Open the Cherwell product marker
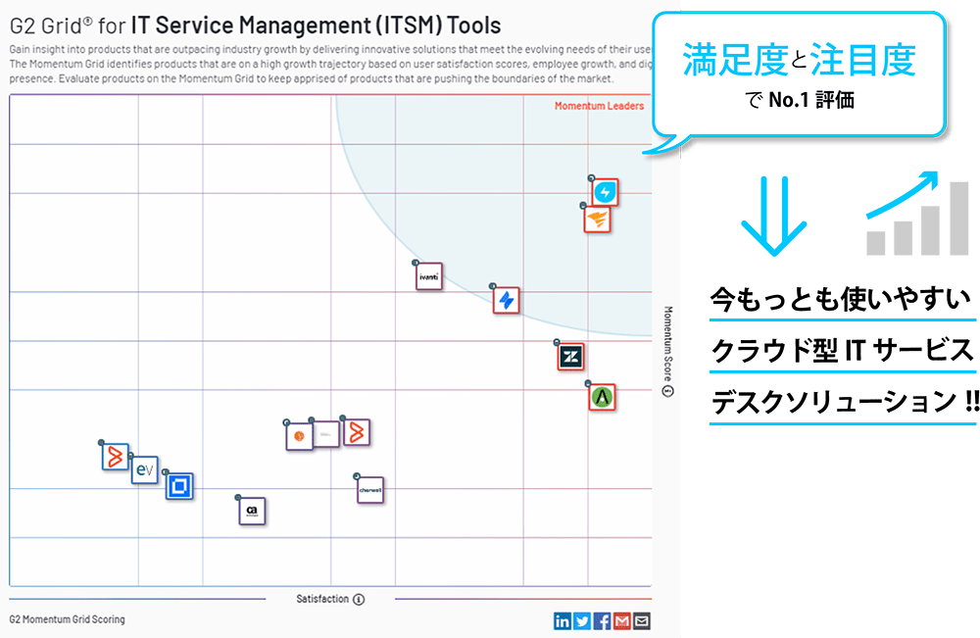The height and width of the screenshot is (638, 980). (370, 490)
